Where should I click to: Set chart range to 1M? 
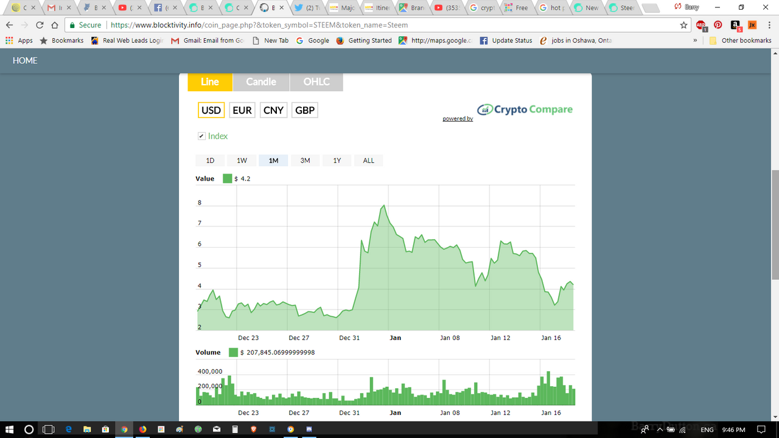coord(273,161)
